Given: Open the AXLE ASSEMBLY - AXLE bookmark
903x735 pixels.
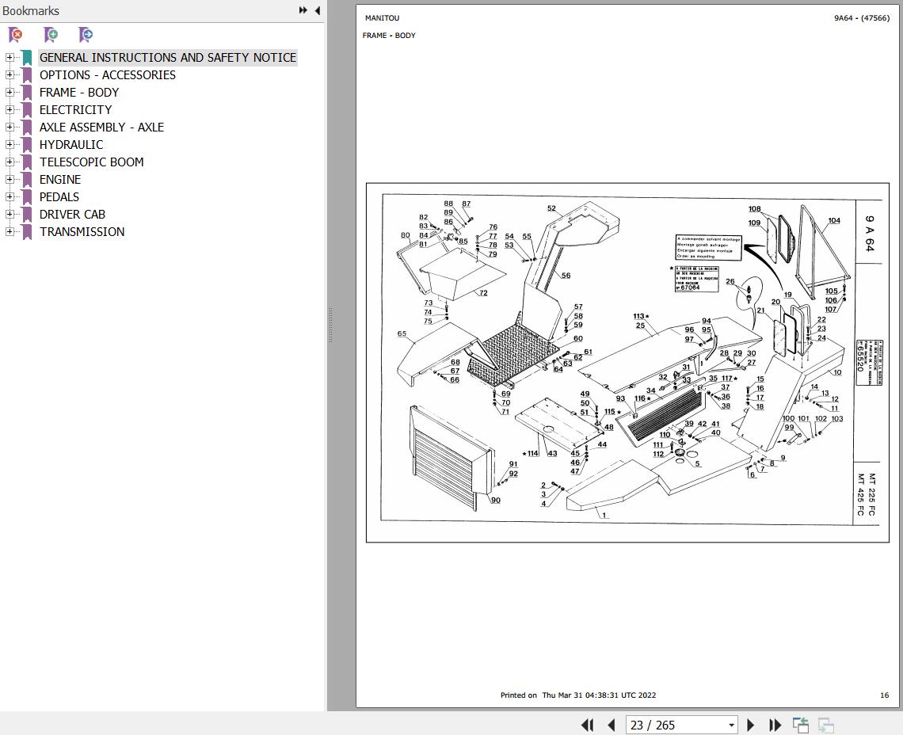Looking at the screenshot, I should pos(101,128).
